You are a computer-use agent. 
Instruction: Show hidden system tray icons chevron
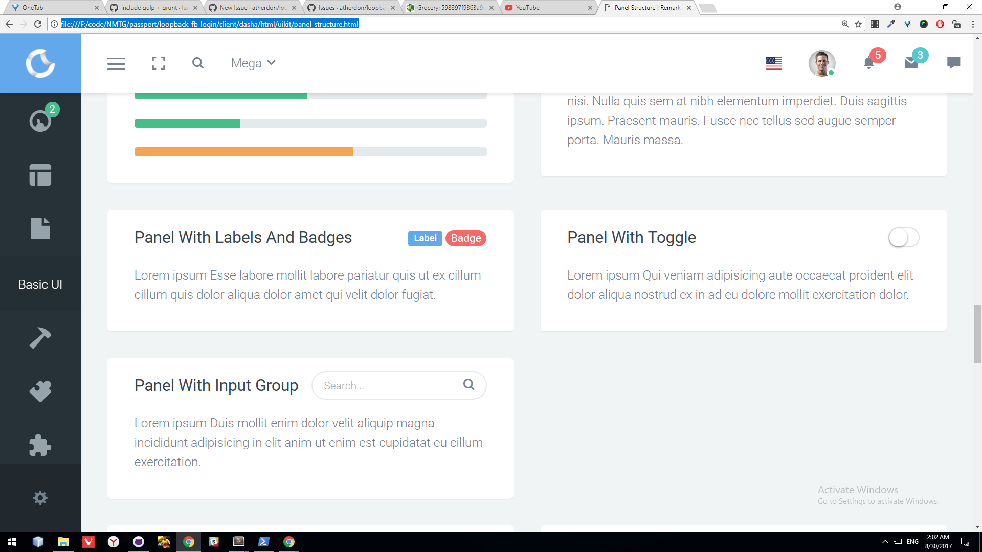click(885, 542)
